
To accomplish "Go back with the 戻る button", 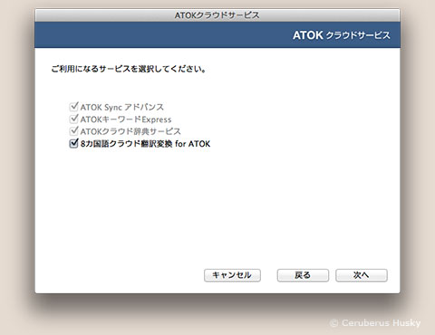I will pyautogui.click(x=303, y=275).
